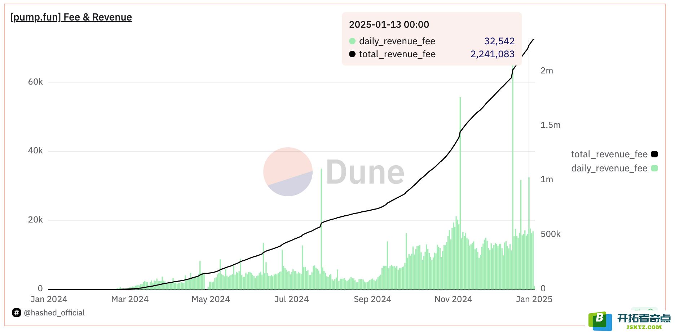Click the May 2024 x-axis label
Image resolution: width=675 pixels, height=332 pixels.
tap(211, 299)
